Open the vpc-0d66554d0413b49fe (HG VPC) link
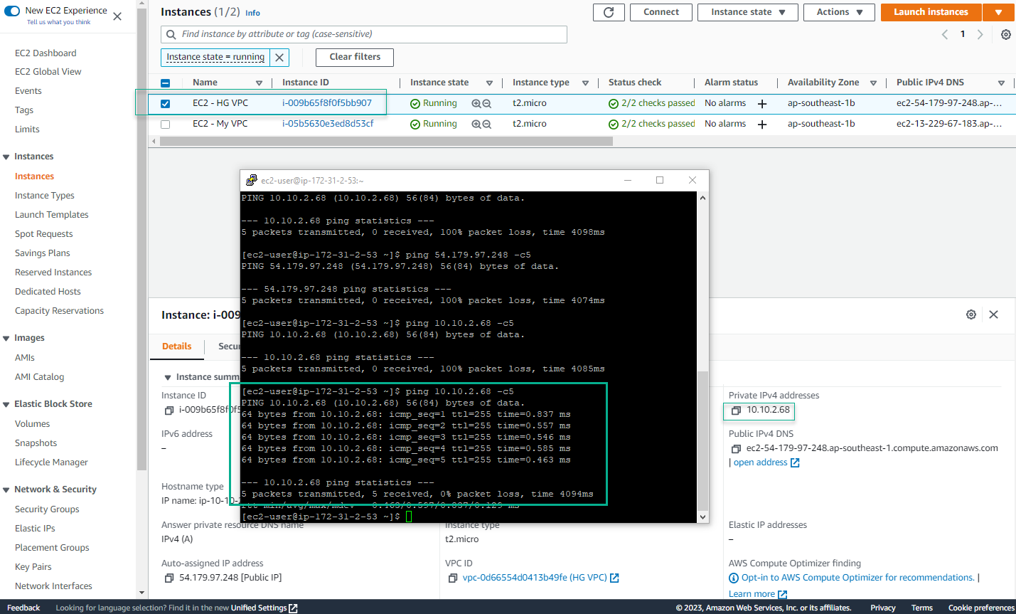Screen dimensions: 1016x614 pyautogui.click(x=535, y=578)
